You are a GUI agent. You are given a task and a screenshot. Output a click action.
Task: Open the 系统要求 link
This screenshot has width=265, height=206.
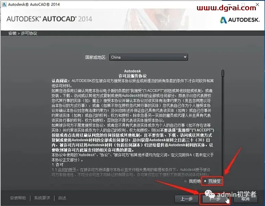[42, 198]
